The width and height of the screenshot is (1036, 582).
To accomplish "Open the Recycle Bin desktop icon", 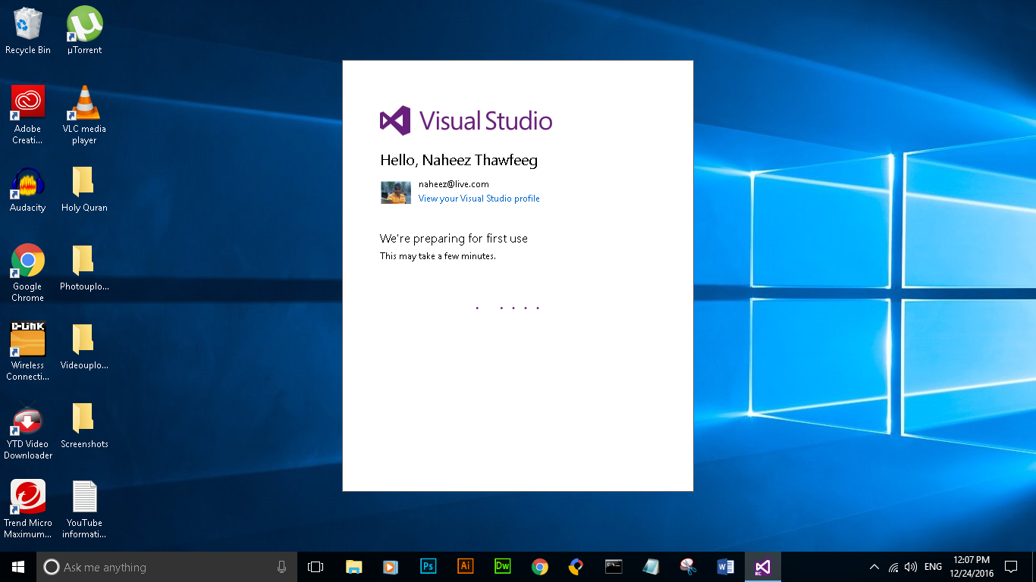I will pyautogui.click(x=28, y=30).
